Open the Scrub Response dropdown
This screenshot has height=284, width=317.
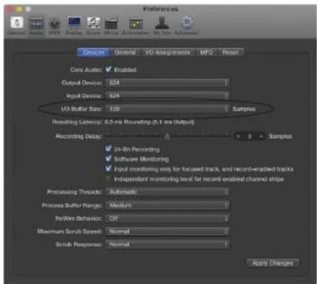(167, 244)
